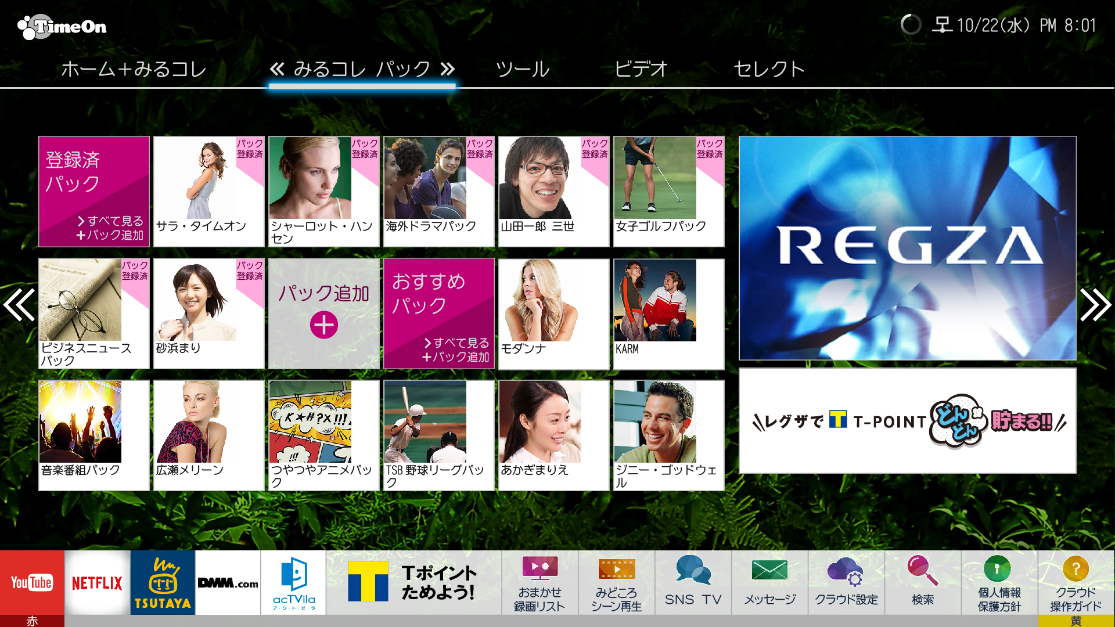Click the 黄 yellow button label

click(1076, 621)
